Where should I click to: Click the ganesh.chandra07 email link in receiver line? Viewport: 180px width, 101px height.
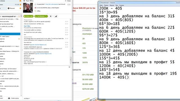tap(43, 54)
